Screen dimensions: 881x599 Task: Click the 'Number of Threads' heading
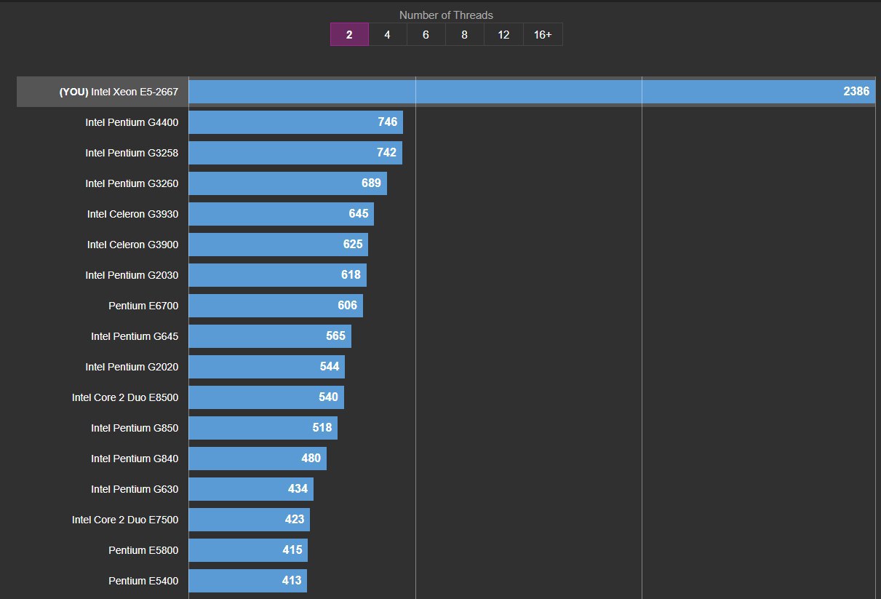pos(446,15)
